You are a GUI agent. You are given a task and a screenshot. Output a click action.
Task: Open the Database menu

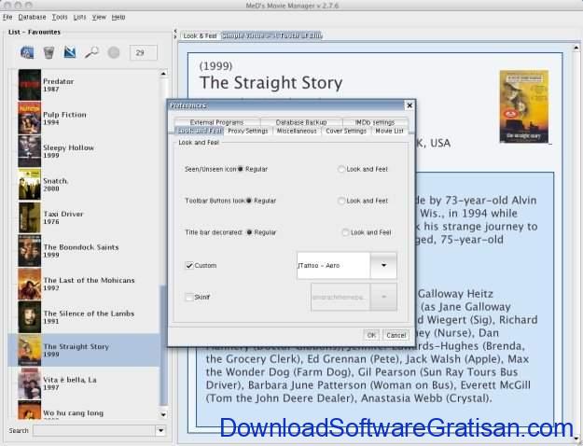(32, 17)
